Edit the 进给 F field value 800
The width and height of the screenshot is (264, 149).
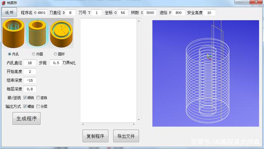(x=179, y=13)
